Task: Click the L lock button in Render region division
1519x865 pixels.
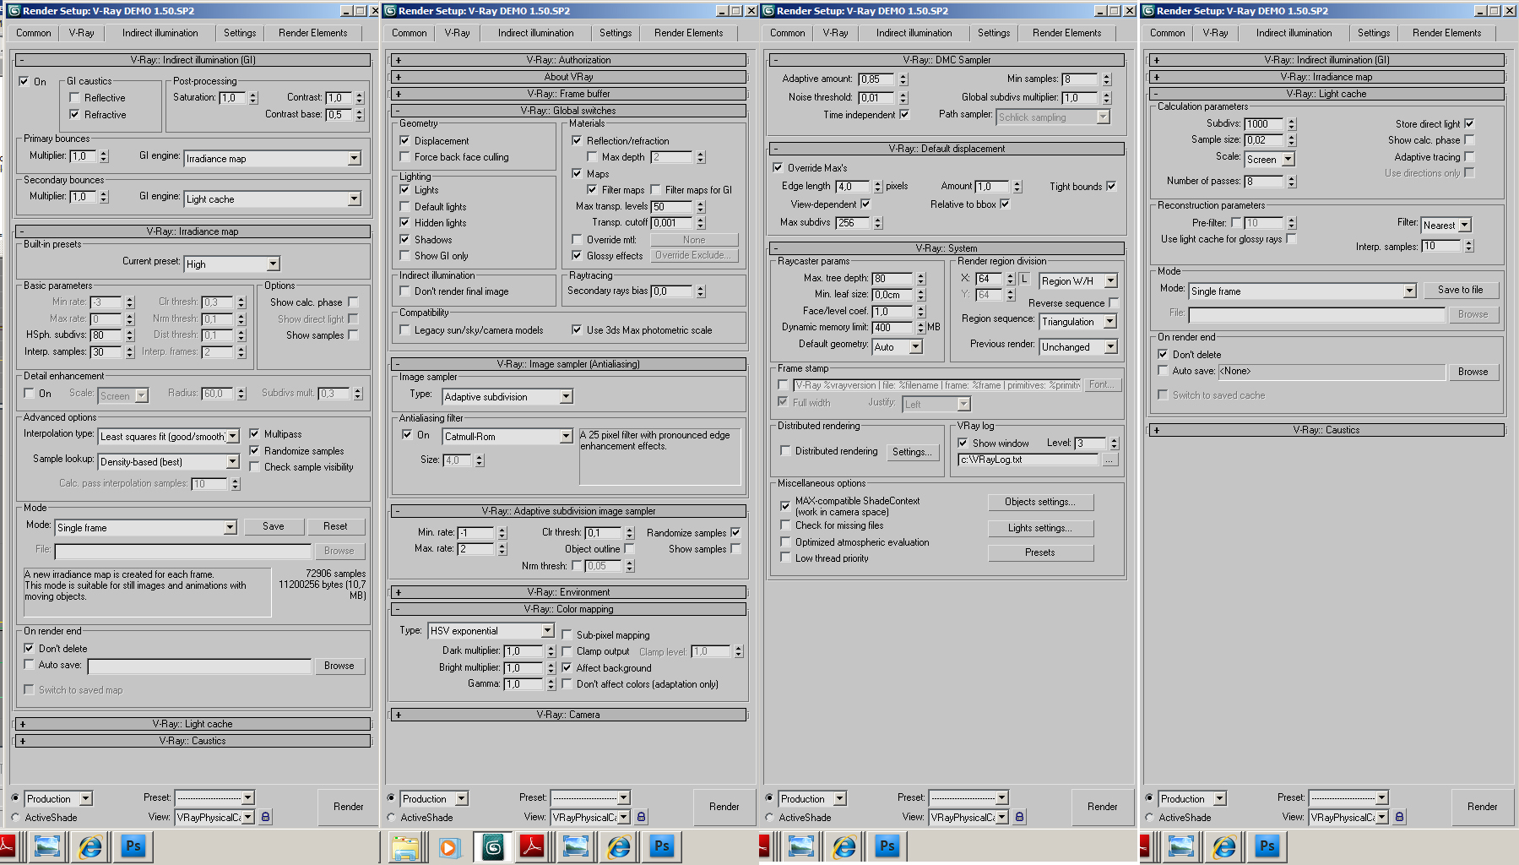Action: [x=1024, y=279]
